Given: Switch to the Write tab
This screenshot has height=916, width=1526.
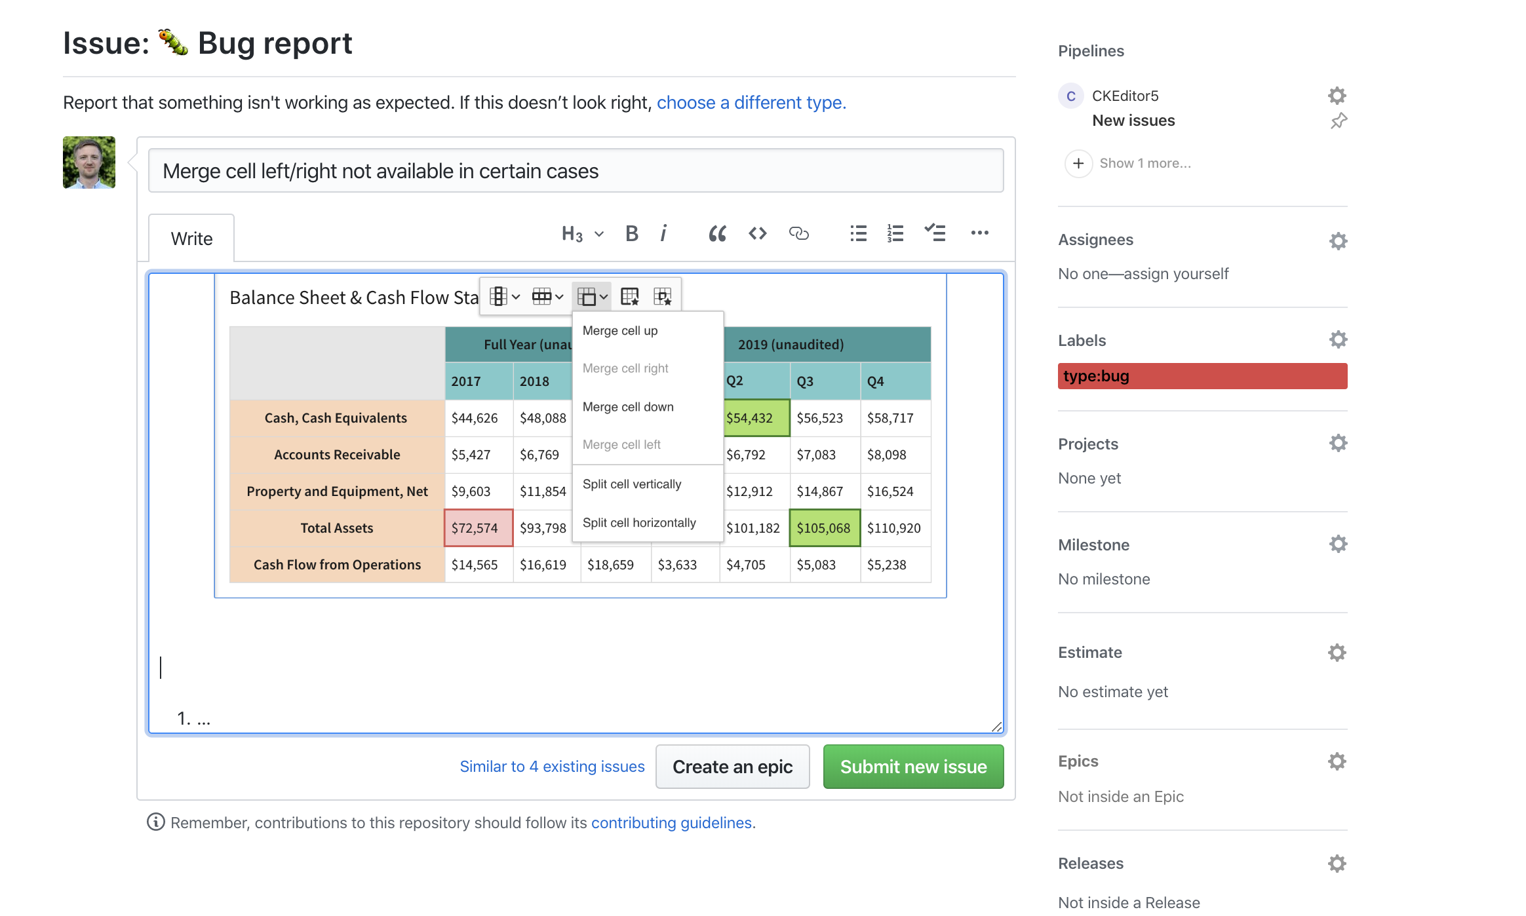Looking at the screenshot, I should tap(191, 238).
